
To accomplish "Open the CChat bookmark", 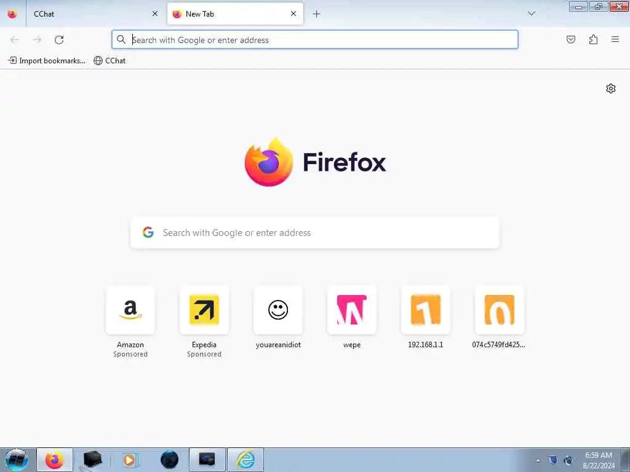I will pos(110,61).
